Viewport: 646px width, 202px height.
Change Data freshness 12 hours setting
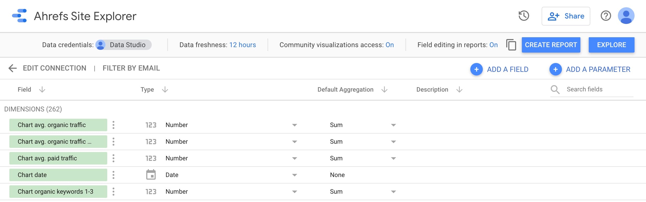pyautogui.click(x=242, y=45)
